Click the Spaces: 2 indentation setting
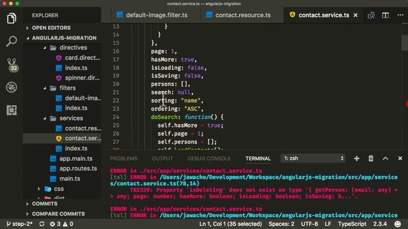The image size is (408, 229). [x=281, y=224]
